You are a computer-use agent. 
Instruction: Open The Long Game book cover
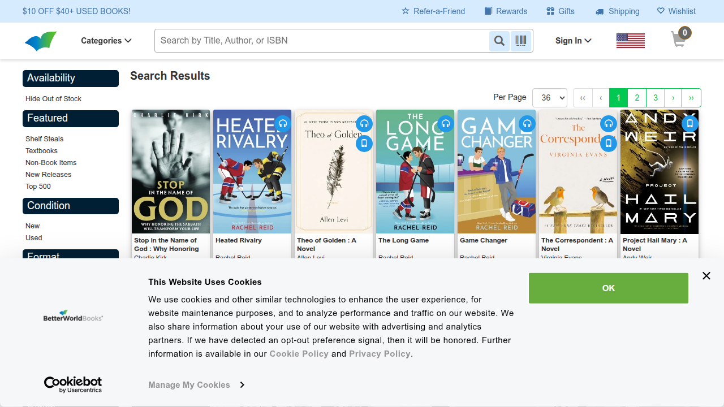point(415,172)
